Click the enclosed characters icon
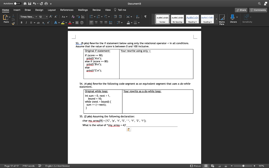The width and height of the screenshot is (269, 168). [x=82, y=23]
